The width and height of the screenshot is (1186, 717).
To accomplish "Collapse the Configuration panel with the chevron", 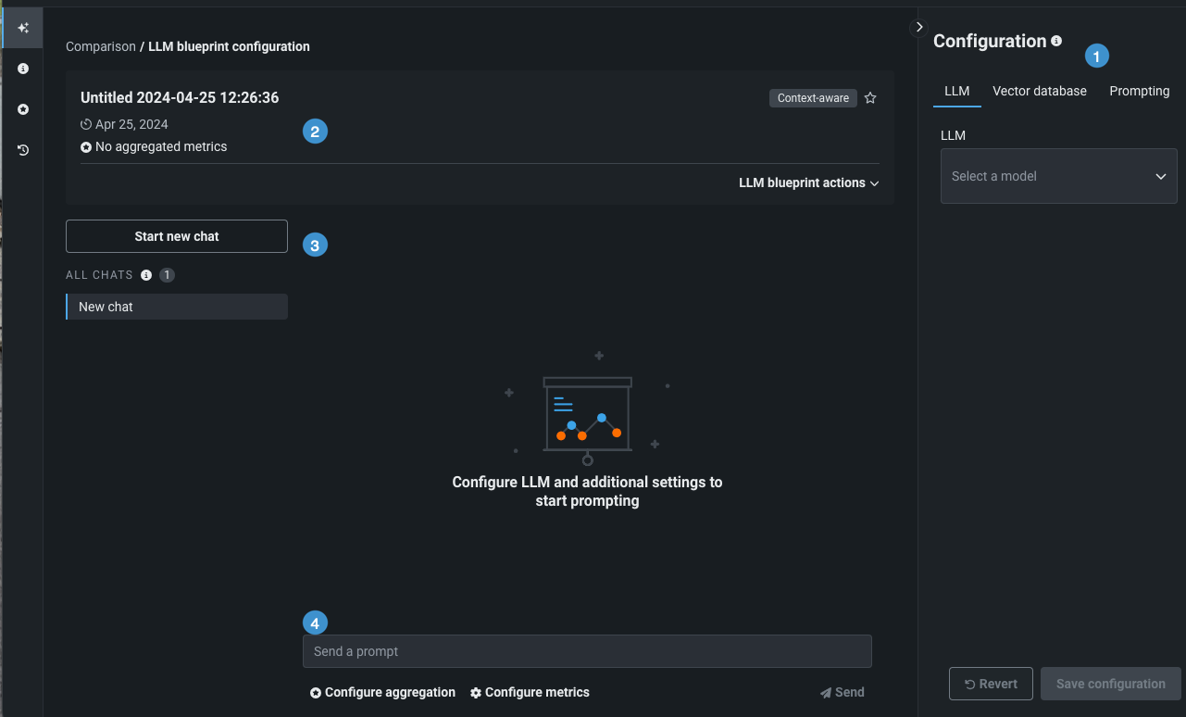I will click(x=919, y=27).
